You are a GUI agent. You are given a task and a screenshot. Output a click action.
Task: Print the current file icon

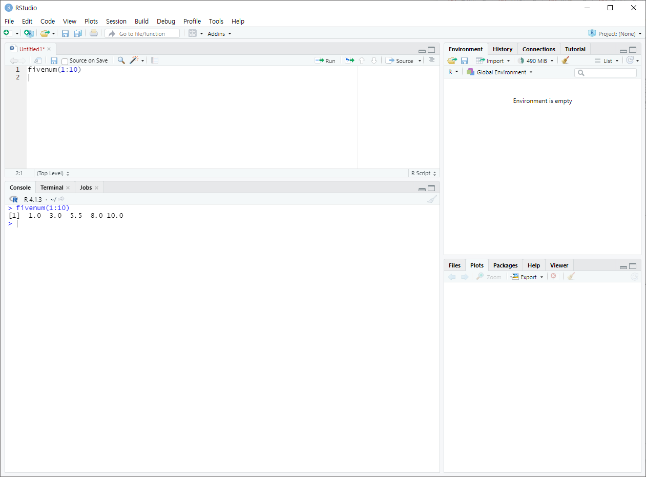(x=93, y=33)
